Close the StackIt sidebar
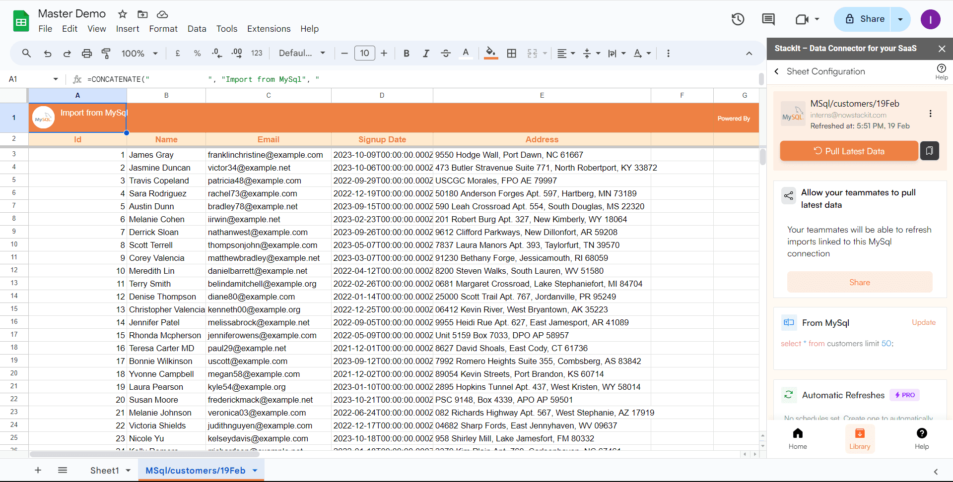The image size is (953, 482). coord(942,49)
